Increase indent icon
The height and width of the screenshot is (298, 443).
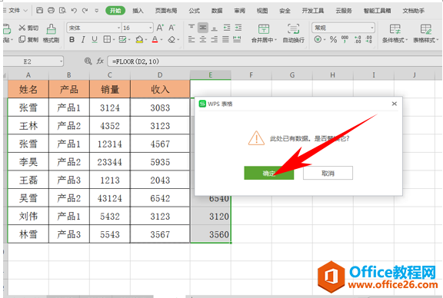(238, 28)
